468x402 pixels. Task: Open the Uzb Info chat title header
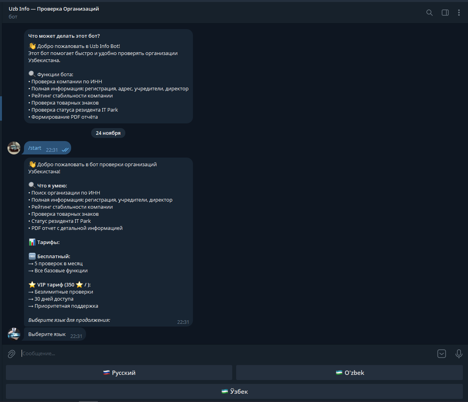pos(54,9)
